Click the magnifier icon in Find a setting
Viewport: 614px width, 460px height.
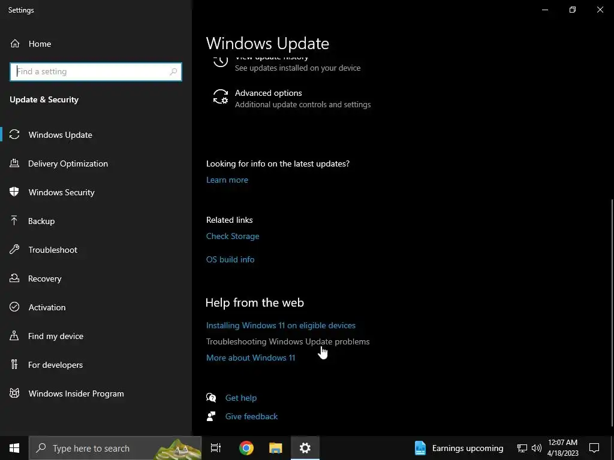[x=173, y=72]
